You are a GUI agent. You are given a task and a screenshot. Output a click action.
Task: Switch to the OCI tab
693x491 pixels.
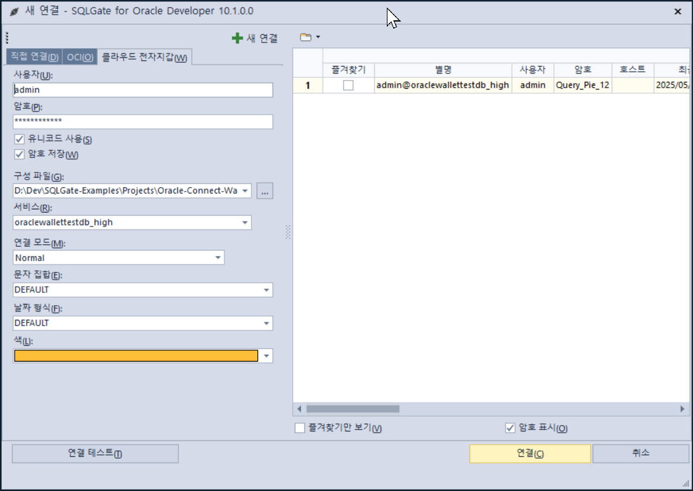80,57
